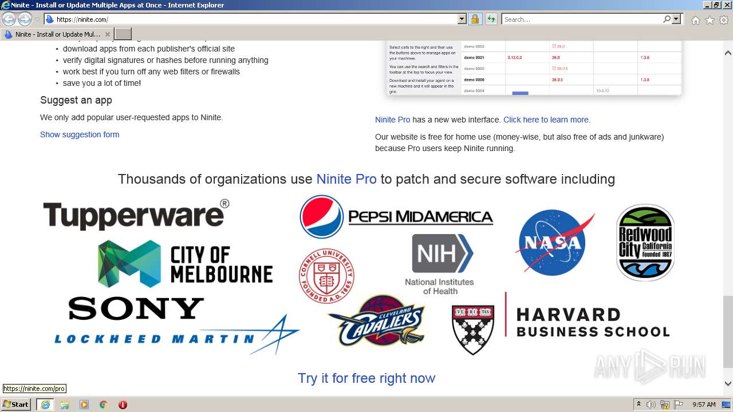This screenshot has width=733, height=412.
Task: Click the Tupperware logo
Action: [136, 214]
